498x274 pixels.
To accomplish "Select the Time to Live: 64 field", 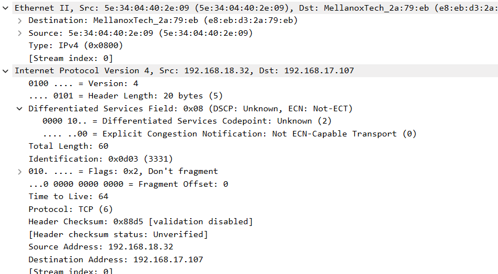I will point(68,196).
